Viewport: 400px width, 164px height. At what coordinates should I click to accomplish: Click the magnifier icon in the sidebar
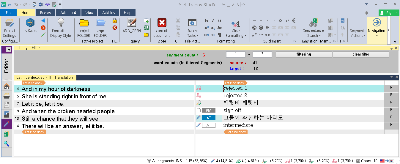(x=7, y=143)
